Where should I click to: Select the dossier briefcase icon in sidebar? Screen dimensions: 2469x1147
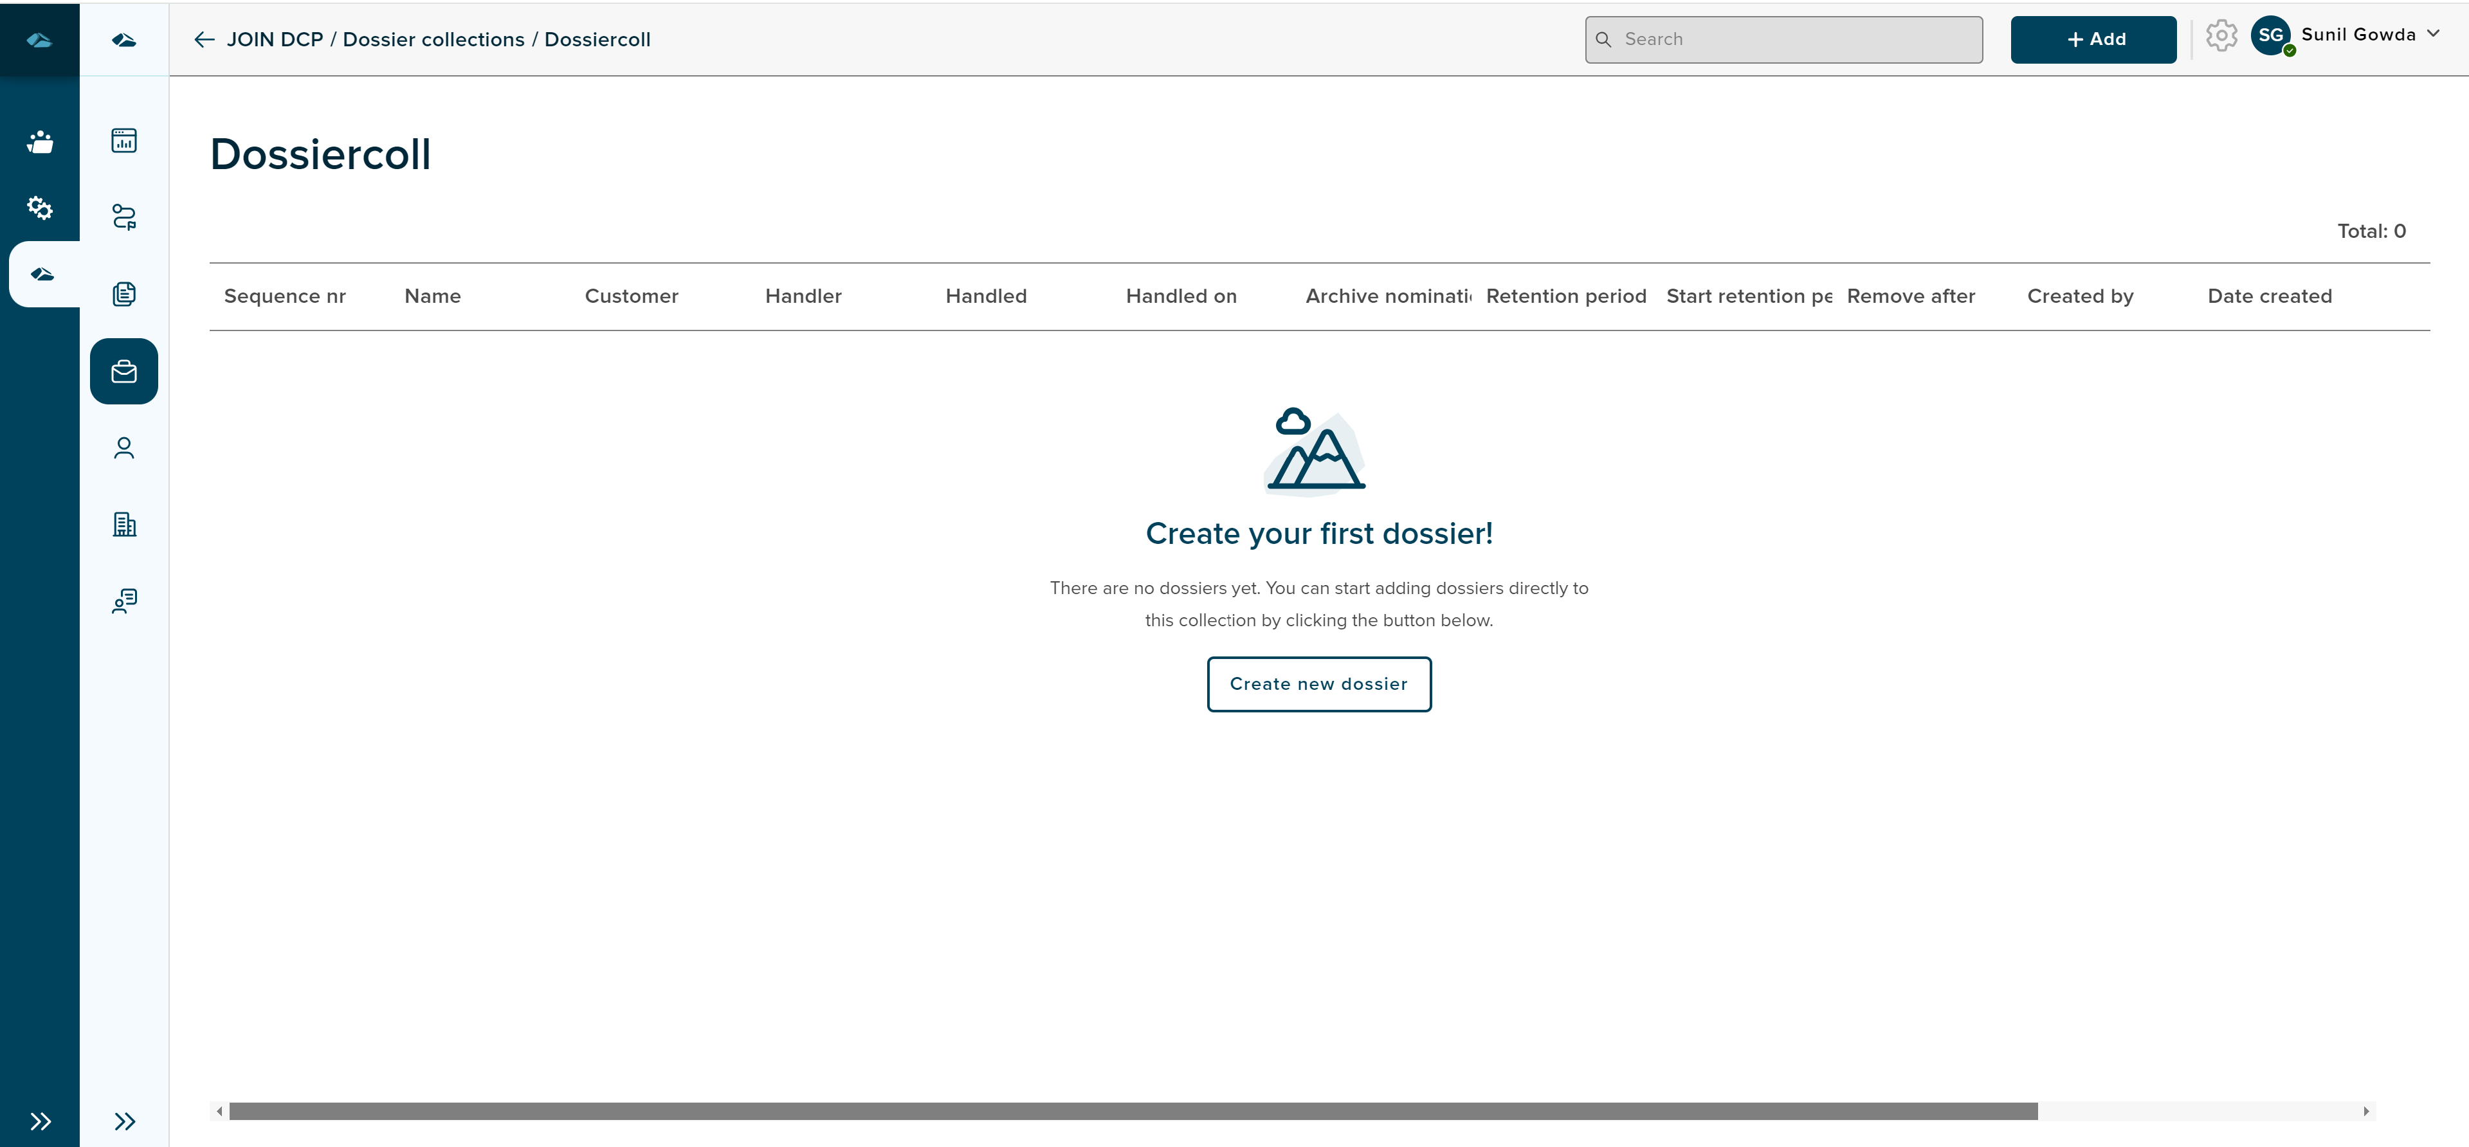coord(123,371)
